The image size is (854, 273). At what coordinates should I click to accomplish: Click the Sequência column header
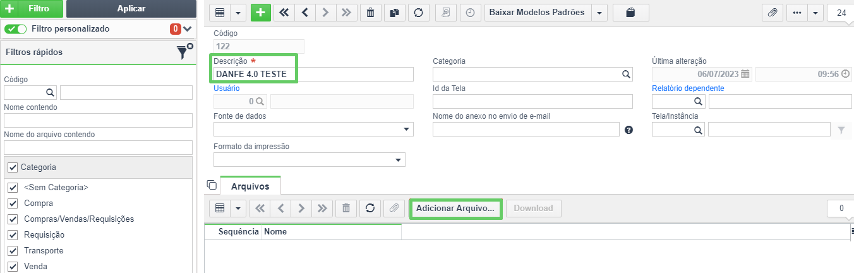point(233,232)
